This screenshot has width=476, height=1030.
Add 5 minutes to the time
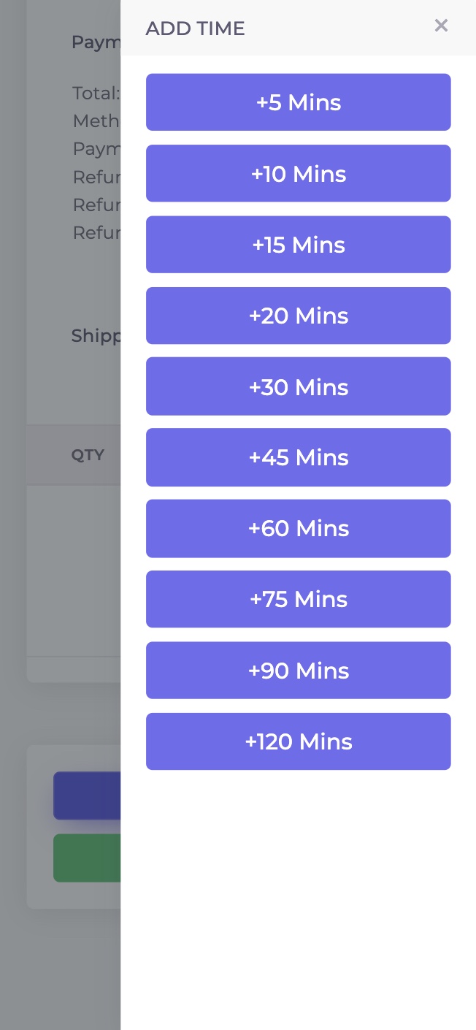[x=298, y=102]
